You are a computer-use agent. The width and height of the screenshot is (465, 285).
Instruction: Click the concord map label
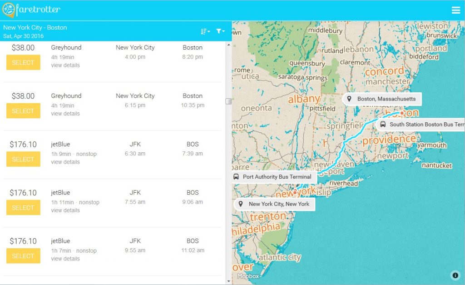tap(384, 71)
